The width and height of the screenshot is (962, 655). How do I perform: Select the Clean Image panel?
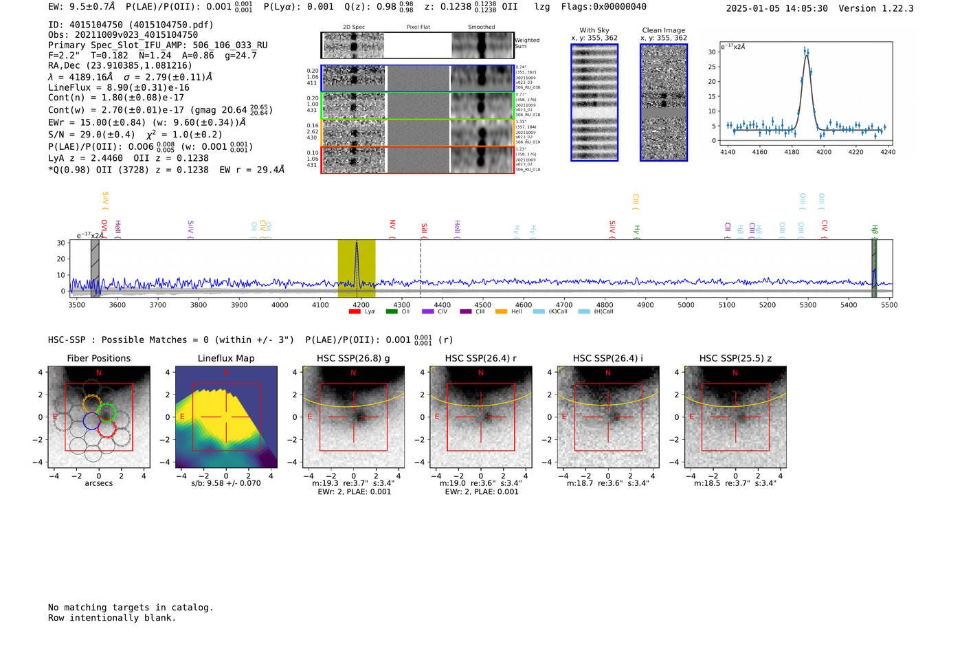point(664,102)
